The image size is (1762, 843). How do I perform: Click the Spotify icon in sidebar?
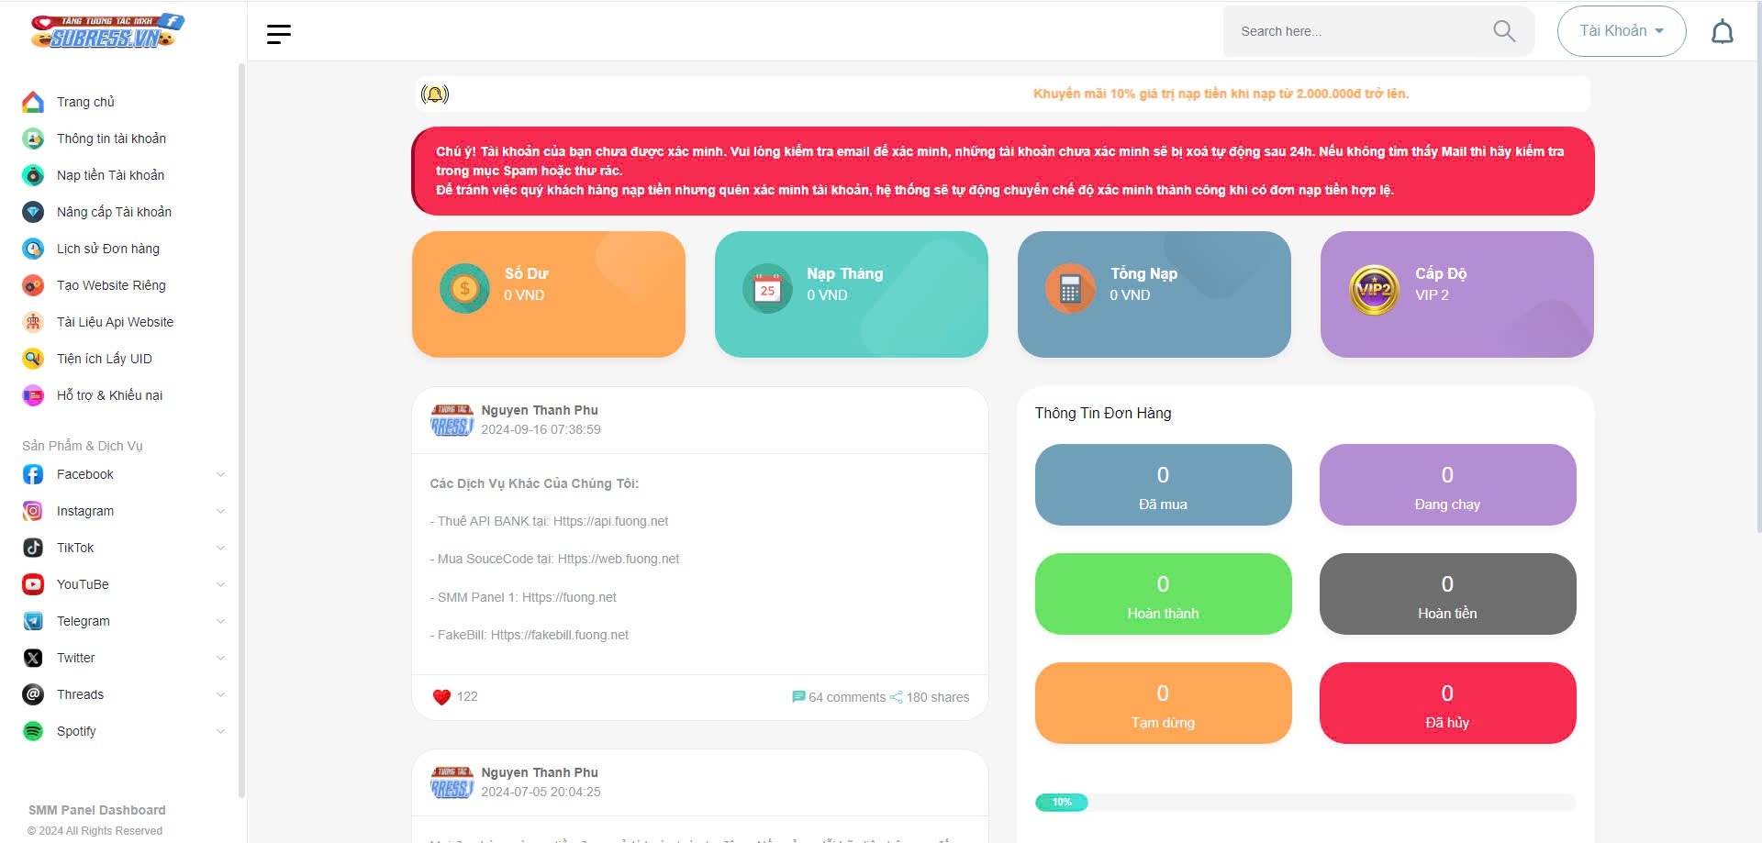(33, 731)
